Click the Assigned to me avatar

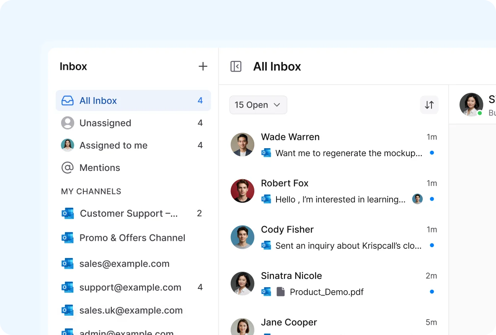[x=67, y=145]
